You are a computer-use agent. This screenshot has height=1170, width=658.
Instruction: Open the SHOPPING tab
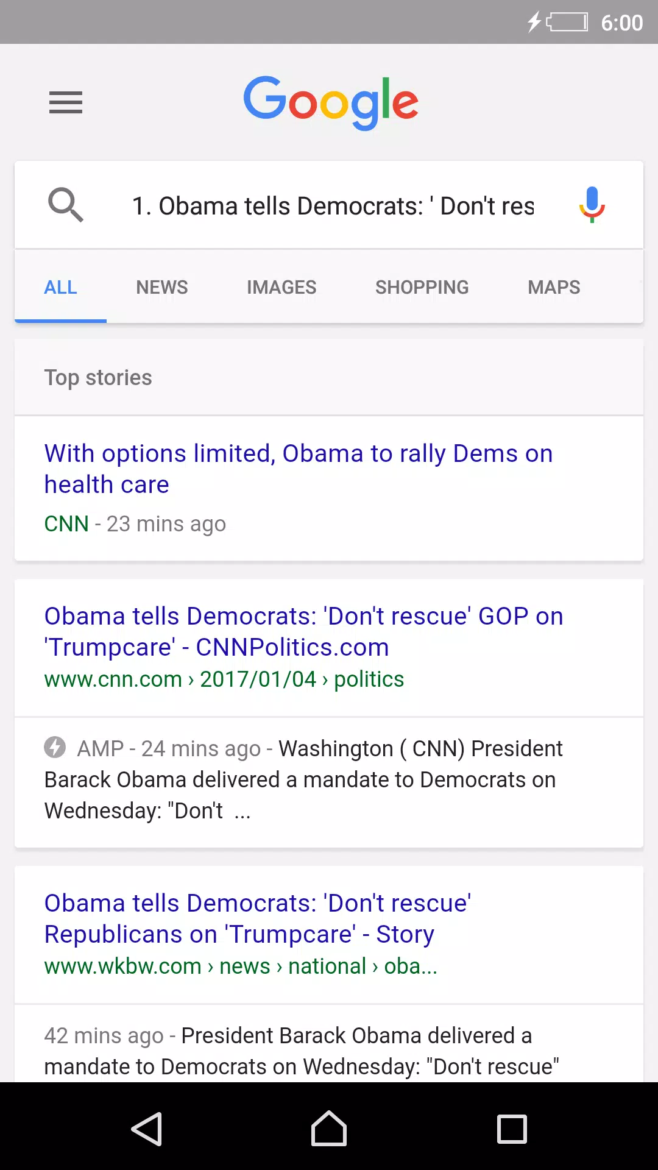coord(422,287)
